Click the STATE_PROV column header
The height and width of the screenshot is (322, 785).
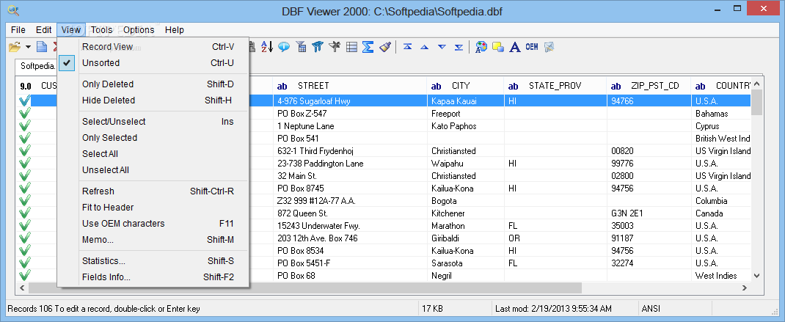point(555,86)
